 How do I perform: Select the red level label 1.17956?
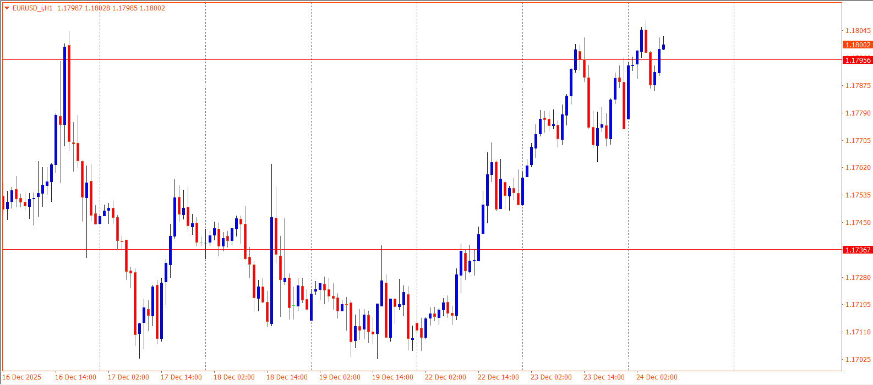coord(858,60)
